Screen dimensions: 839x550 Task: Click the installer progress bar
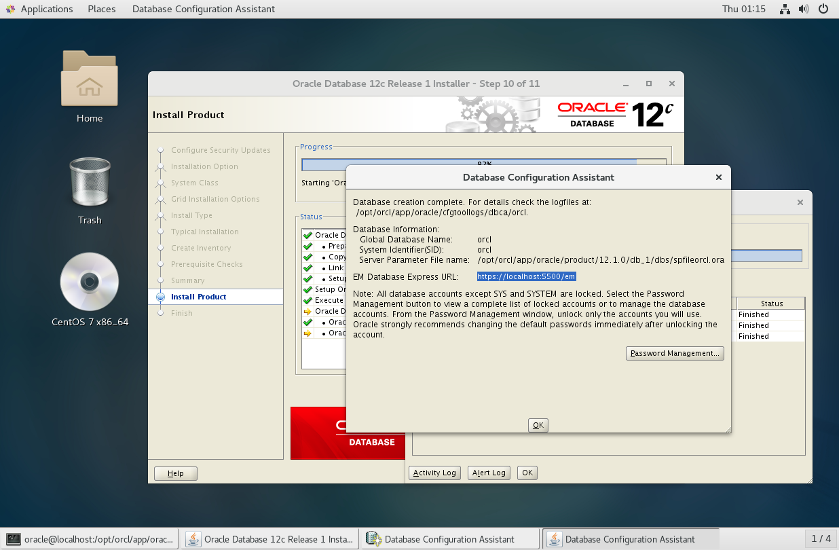click(468, 164)
